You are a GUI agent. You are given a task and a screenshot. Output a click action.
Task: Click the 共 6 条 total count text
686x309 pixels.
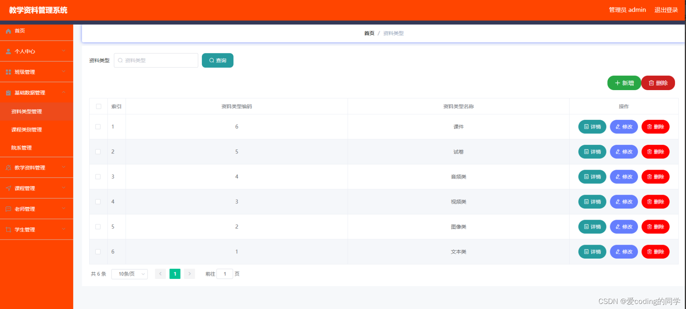pyautogui.click(x=99, y=274)
